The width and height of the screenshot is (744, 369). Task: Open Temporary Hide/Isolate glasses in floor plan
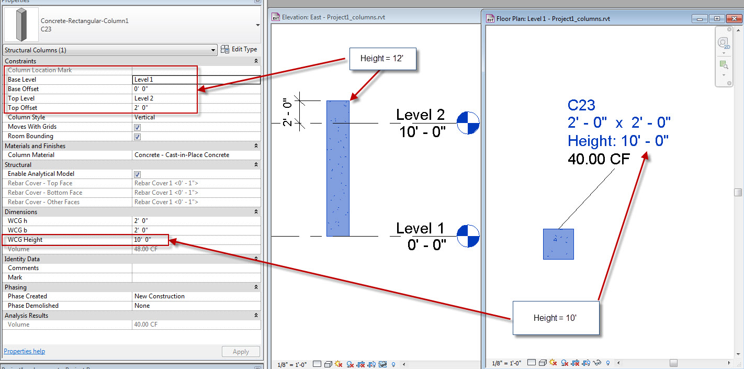(596, 362)
